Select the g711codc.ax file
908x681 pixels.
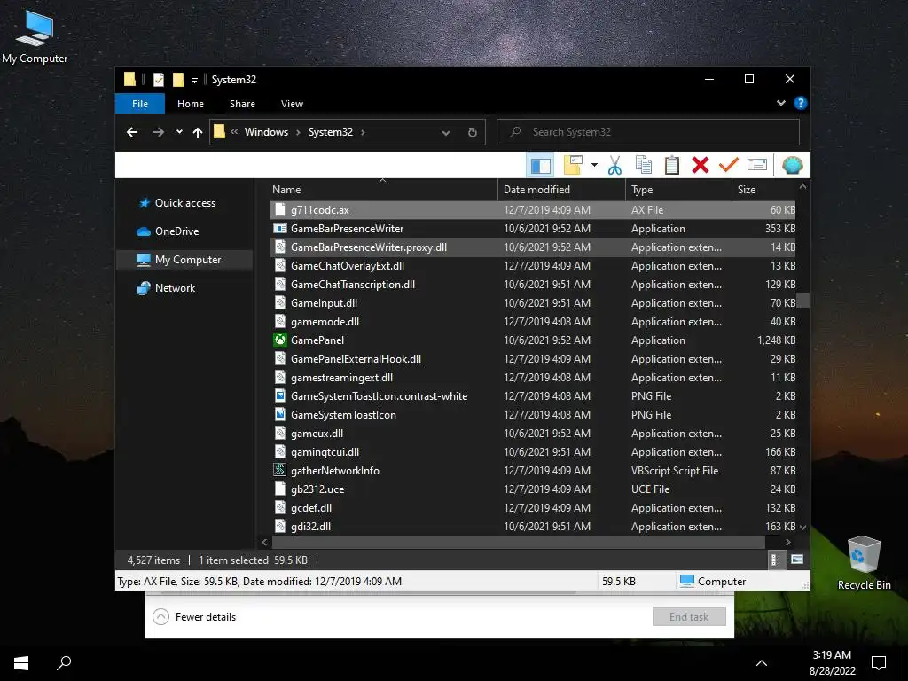pyautogui.click(x=533, y=209)
